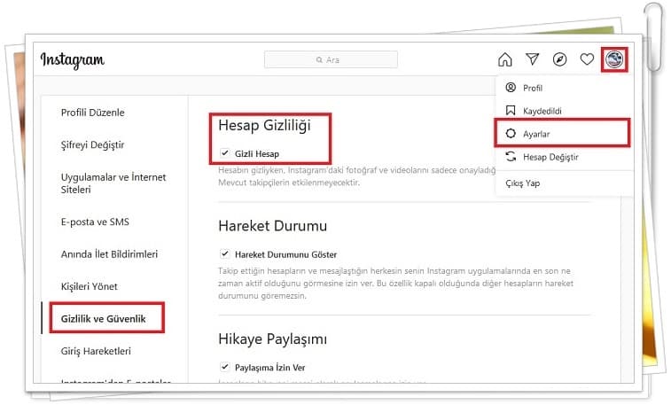Select Gizlilik ve Güvenlik section

click(103, 319)
